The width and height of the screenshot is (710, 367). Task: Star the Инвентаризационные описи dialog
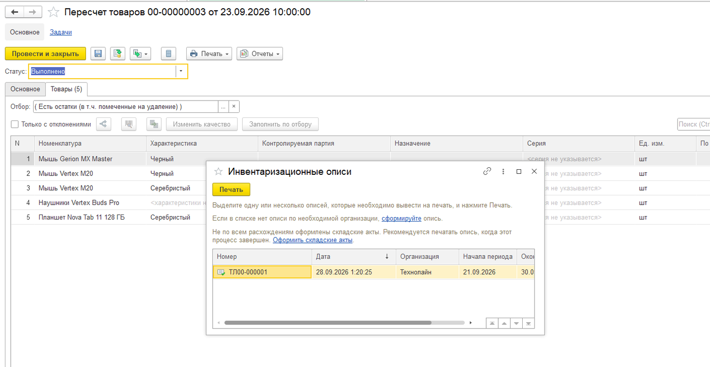click(x=218, y=171)
